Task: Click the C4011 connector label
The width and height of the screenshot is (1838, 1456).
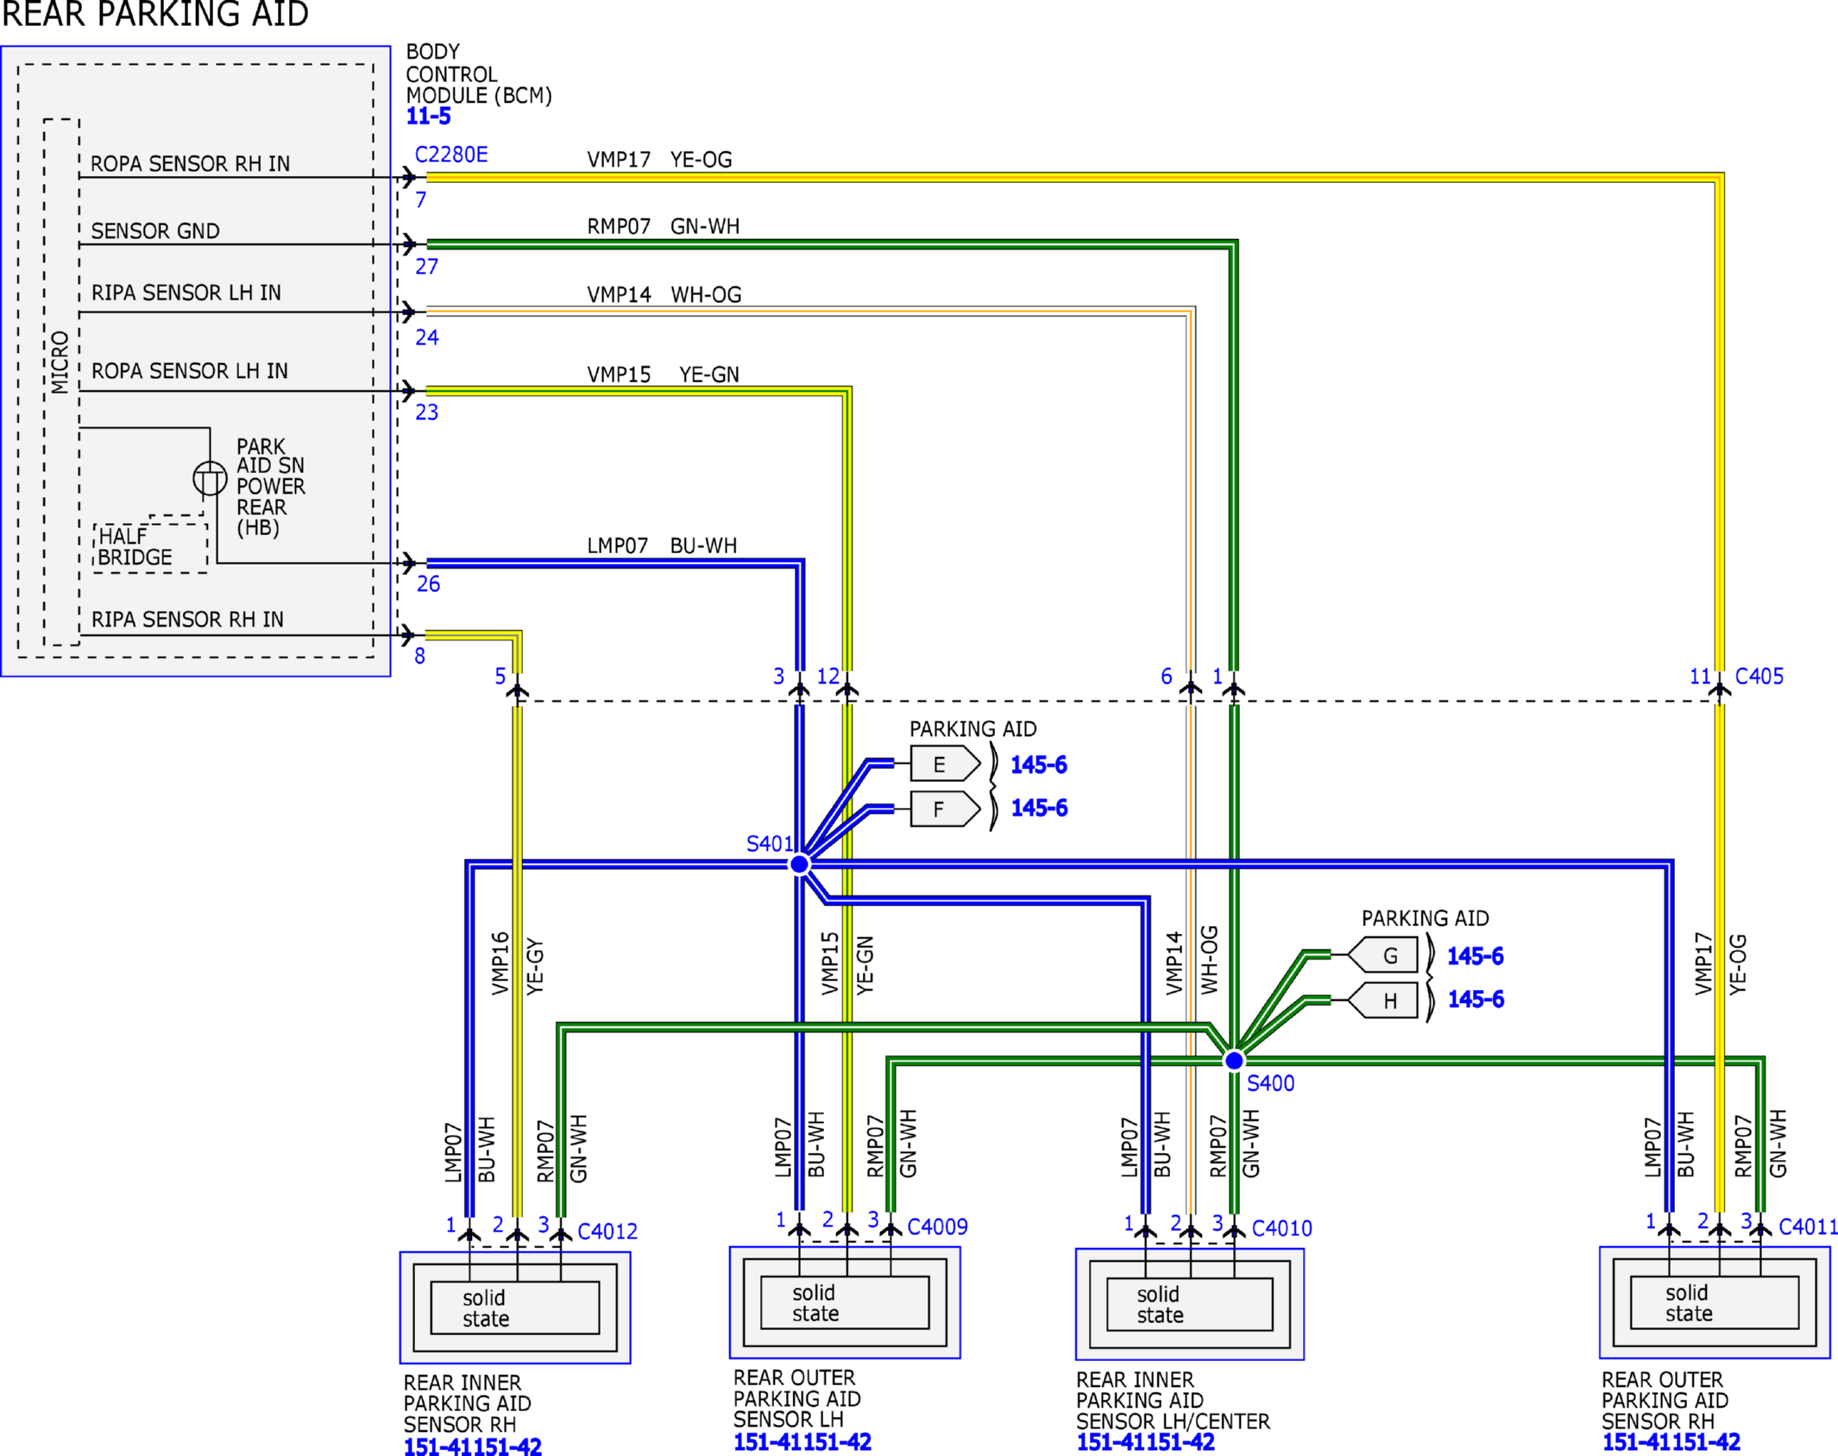Action: click(1808, 1226)
